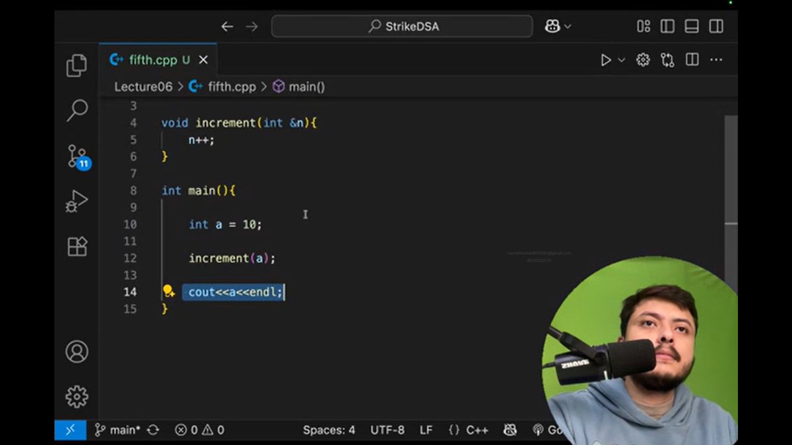Screen dimensions: 792x445
Task: Click the 'int main(){' code line
Action: tap(199, 191)
